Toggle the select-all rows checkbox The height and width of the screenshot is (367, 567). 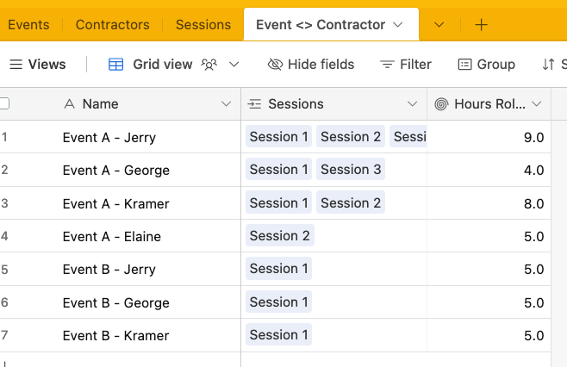[x=4, y=104]
